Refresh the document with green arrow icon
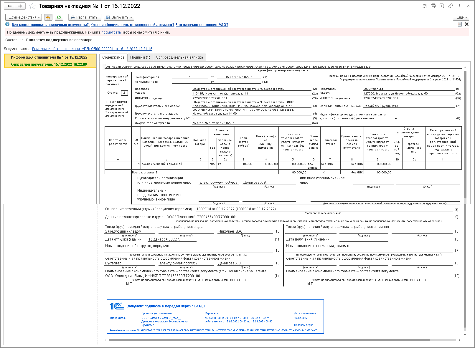The height and width of the screenshot is (348, 475). tap(59, 17)
